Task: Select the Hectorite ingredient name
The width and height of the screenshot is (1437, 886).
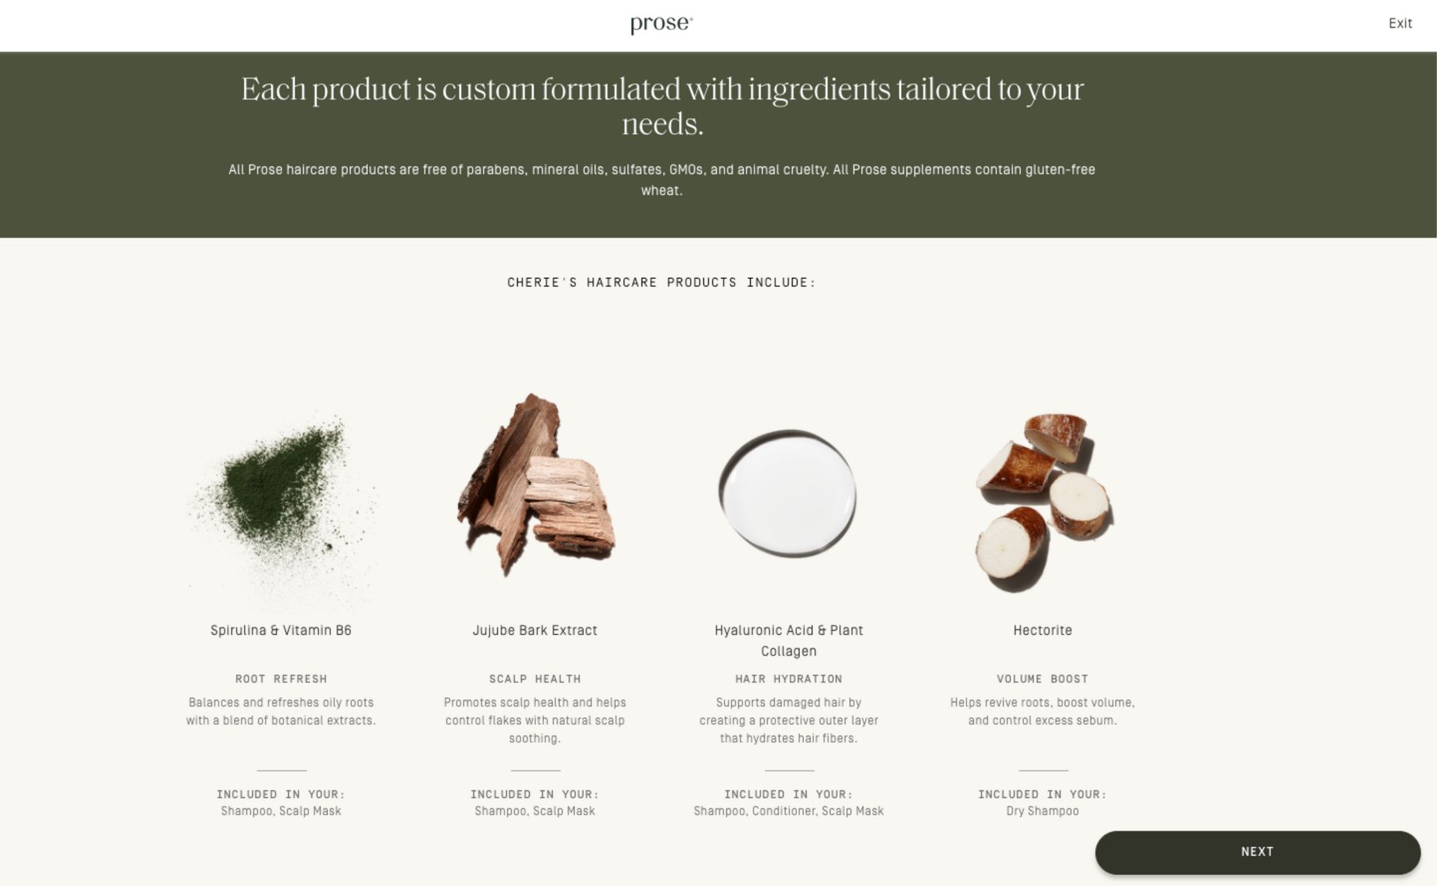Action: pos(1043,630)
